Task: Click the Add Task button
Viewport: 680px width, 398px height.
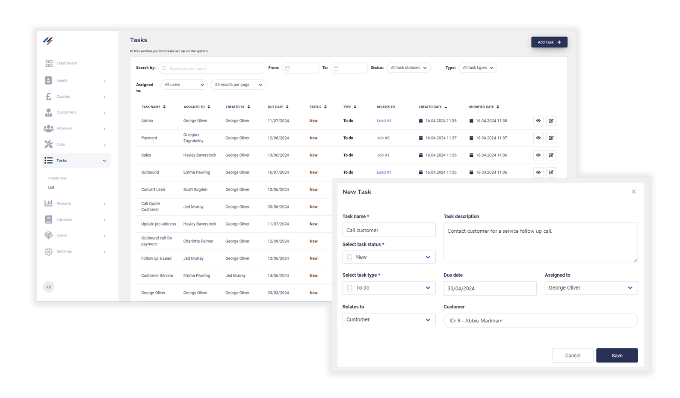Action: [x=549, y=42]
